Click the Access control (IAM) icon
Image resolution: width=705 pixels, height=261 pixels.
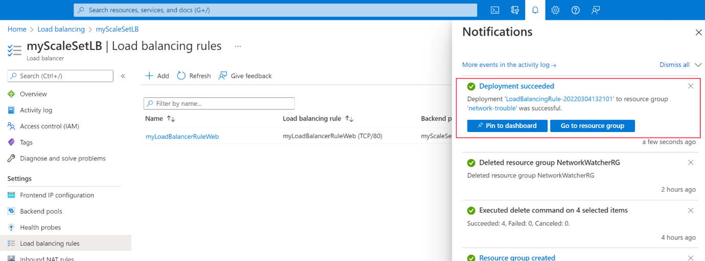tap(11, 126)
